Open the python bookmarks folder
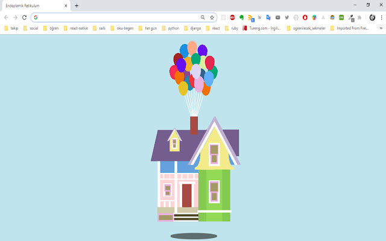 click(x=171, y=28)
